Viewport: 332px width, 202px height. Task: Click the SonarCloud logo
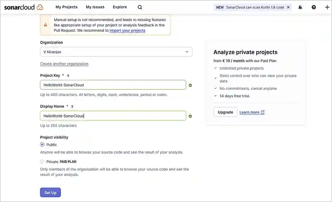[x=23, y=7]
